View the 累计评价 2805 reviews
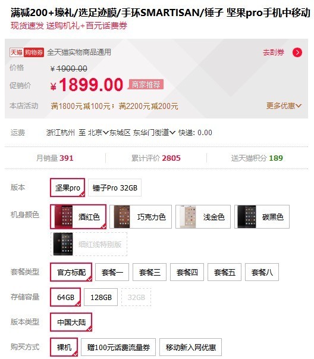The height and width of the screenshot is (359, 314). [x=156, y=158]
